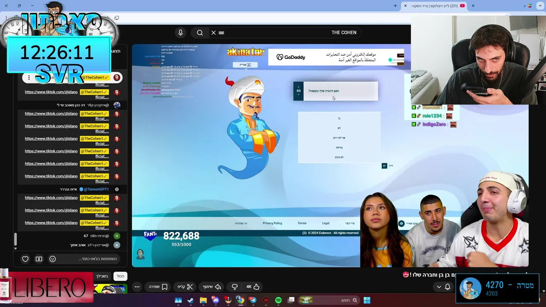Choose the כן answer option
The width and height of the screenshot is (546, 307).
pyautogui.click(x=339, y=118)
